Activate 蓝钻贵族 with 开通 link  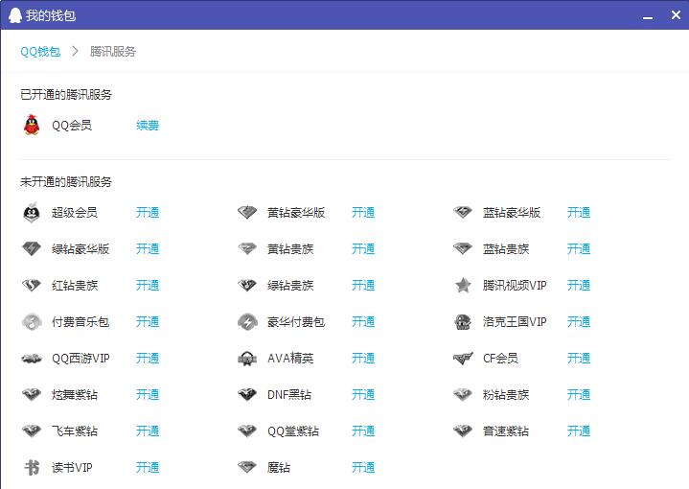pos(579,249)
